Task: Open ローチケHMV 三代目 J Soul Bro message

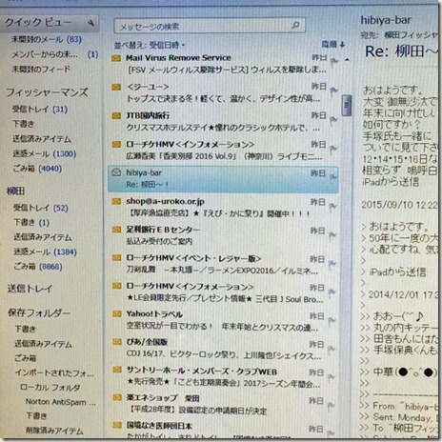Action: coord(222,292)
